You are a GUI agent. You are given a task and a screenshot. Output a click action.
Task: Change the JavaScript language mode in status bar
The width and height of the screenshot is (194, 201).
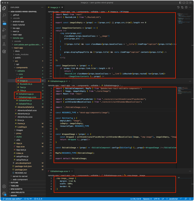click(173, 199)
